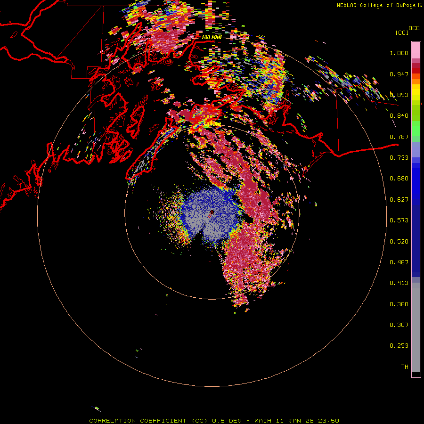Click the 0.307 legend value
424x424 pixels.
tap(399, 325)
